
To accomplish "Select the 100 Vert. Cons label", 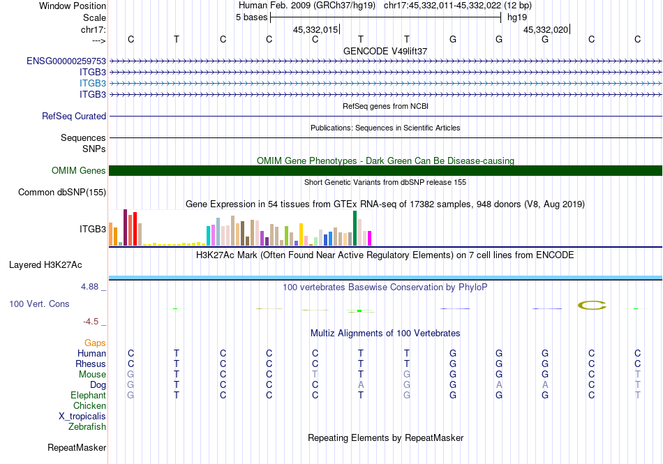I will coord(39,304).
